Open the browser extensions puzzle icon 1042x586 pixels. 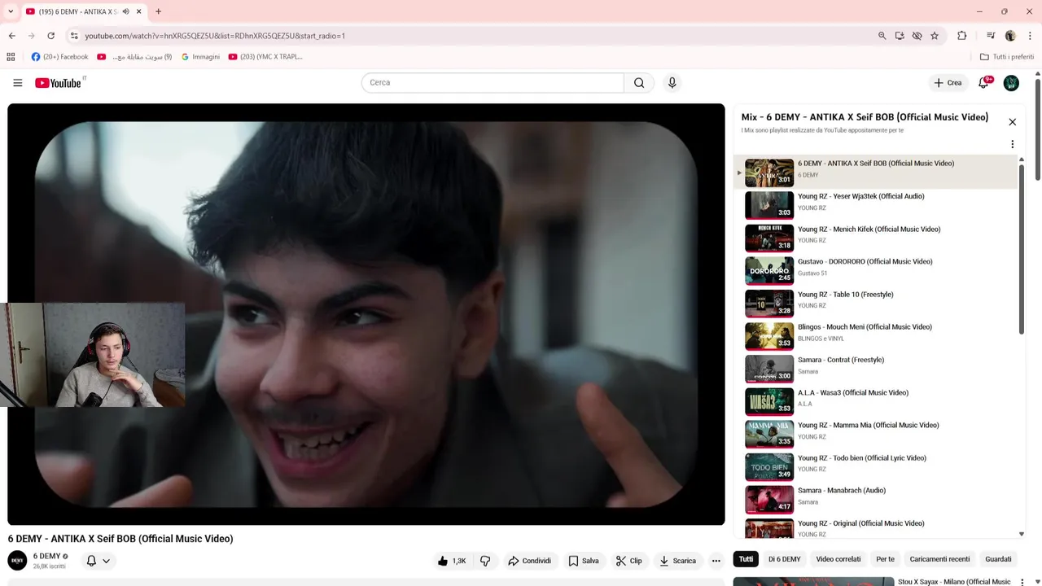point(962,36)
